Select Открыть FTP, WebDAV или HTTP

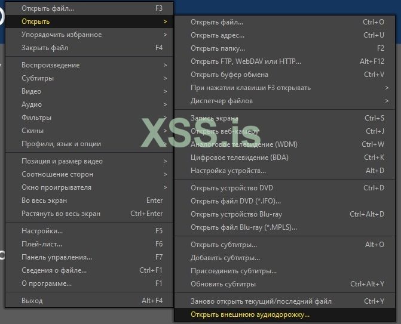point(246,61)
